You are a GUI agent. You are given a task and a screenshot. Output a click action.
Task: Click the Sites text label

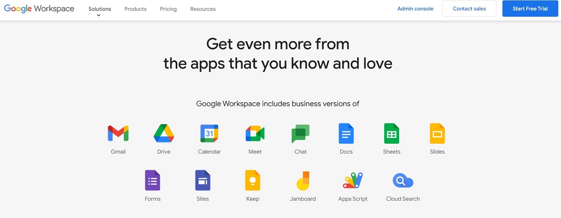pyautogui.click(x=203, y=199)
